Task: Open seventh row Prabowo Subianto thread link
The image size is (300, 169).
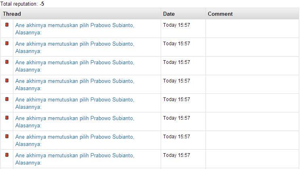Action: (x=75, y=140)
